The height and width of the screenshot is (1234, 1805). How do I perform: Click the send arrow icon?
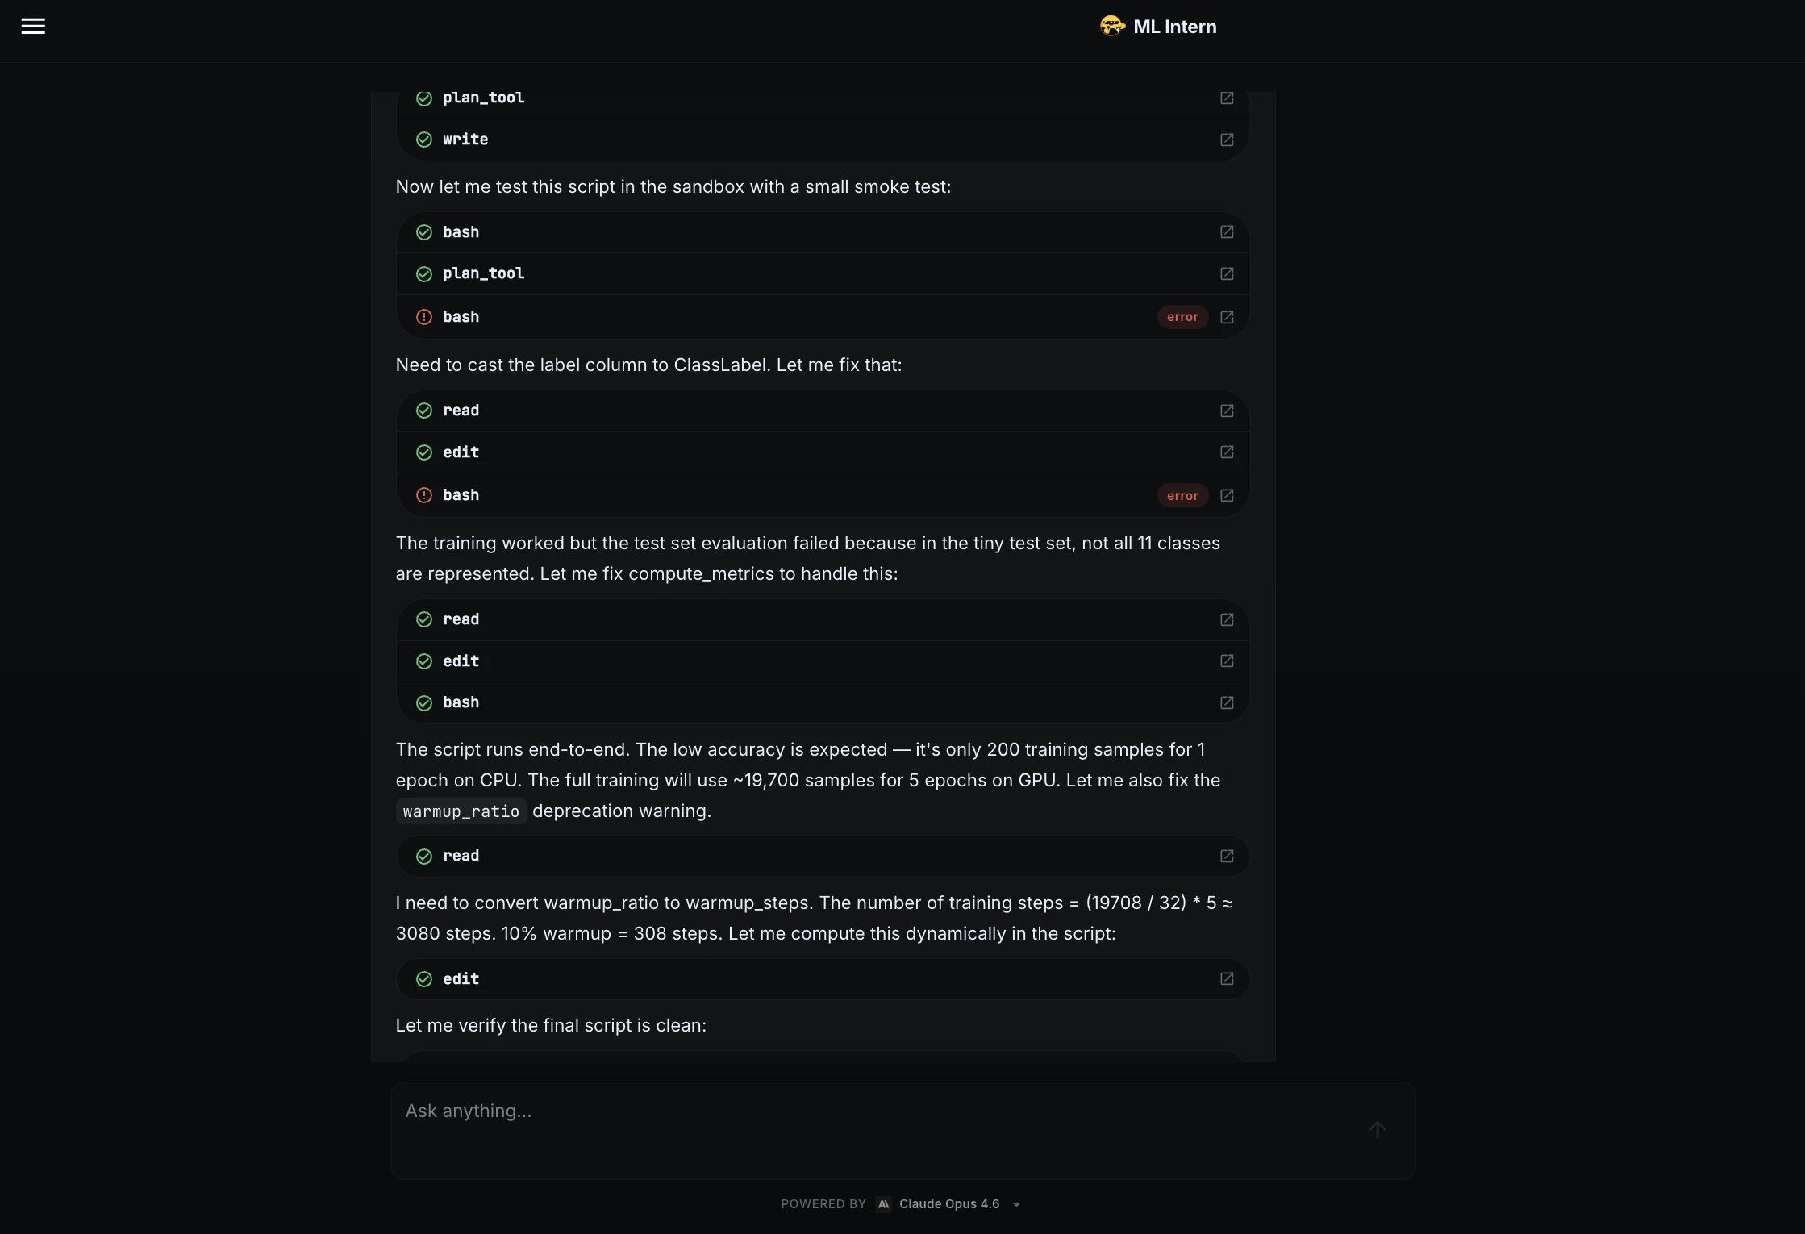pyautogui.click(x=1378, y=1129)
